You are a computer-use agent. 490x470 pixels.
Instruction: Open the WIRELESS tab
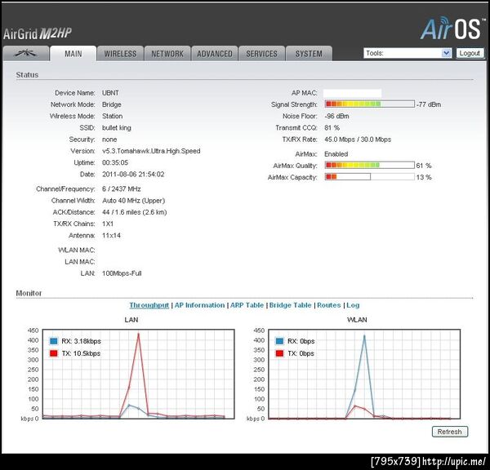coord(120,53)
